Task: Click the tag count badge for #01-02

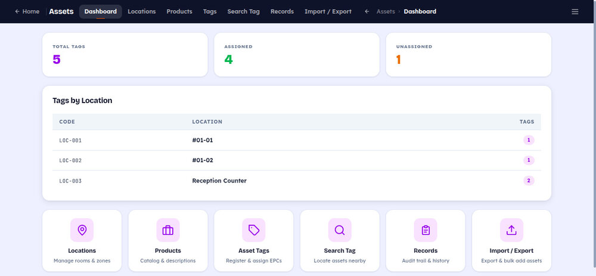Action: [529, 160]
